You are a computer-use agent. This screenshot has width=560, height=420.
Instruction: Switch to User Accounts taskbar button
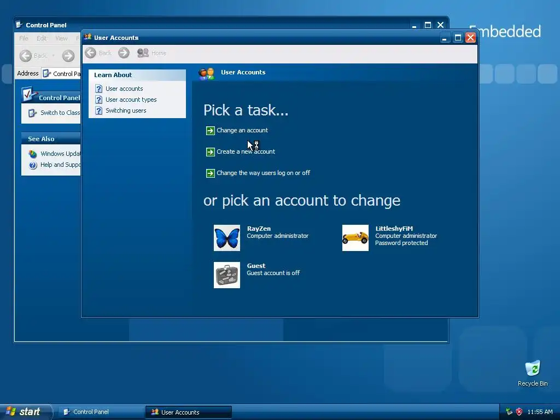tap(189, 412)
